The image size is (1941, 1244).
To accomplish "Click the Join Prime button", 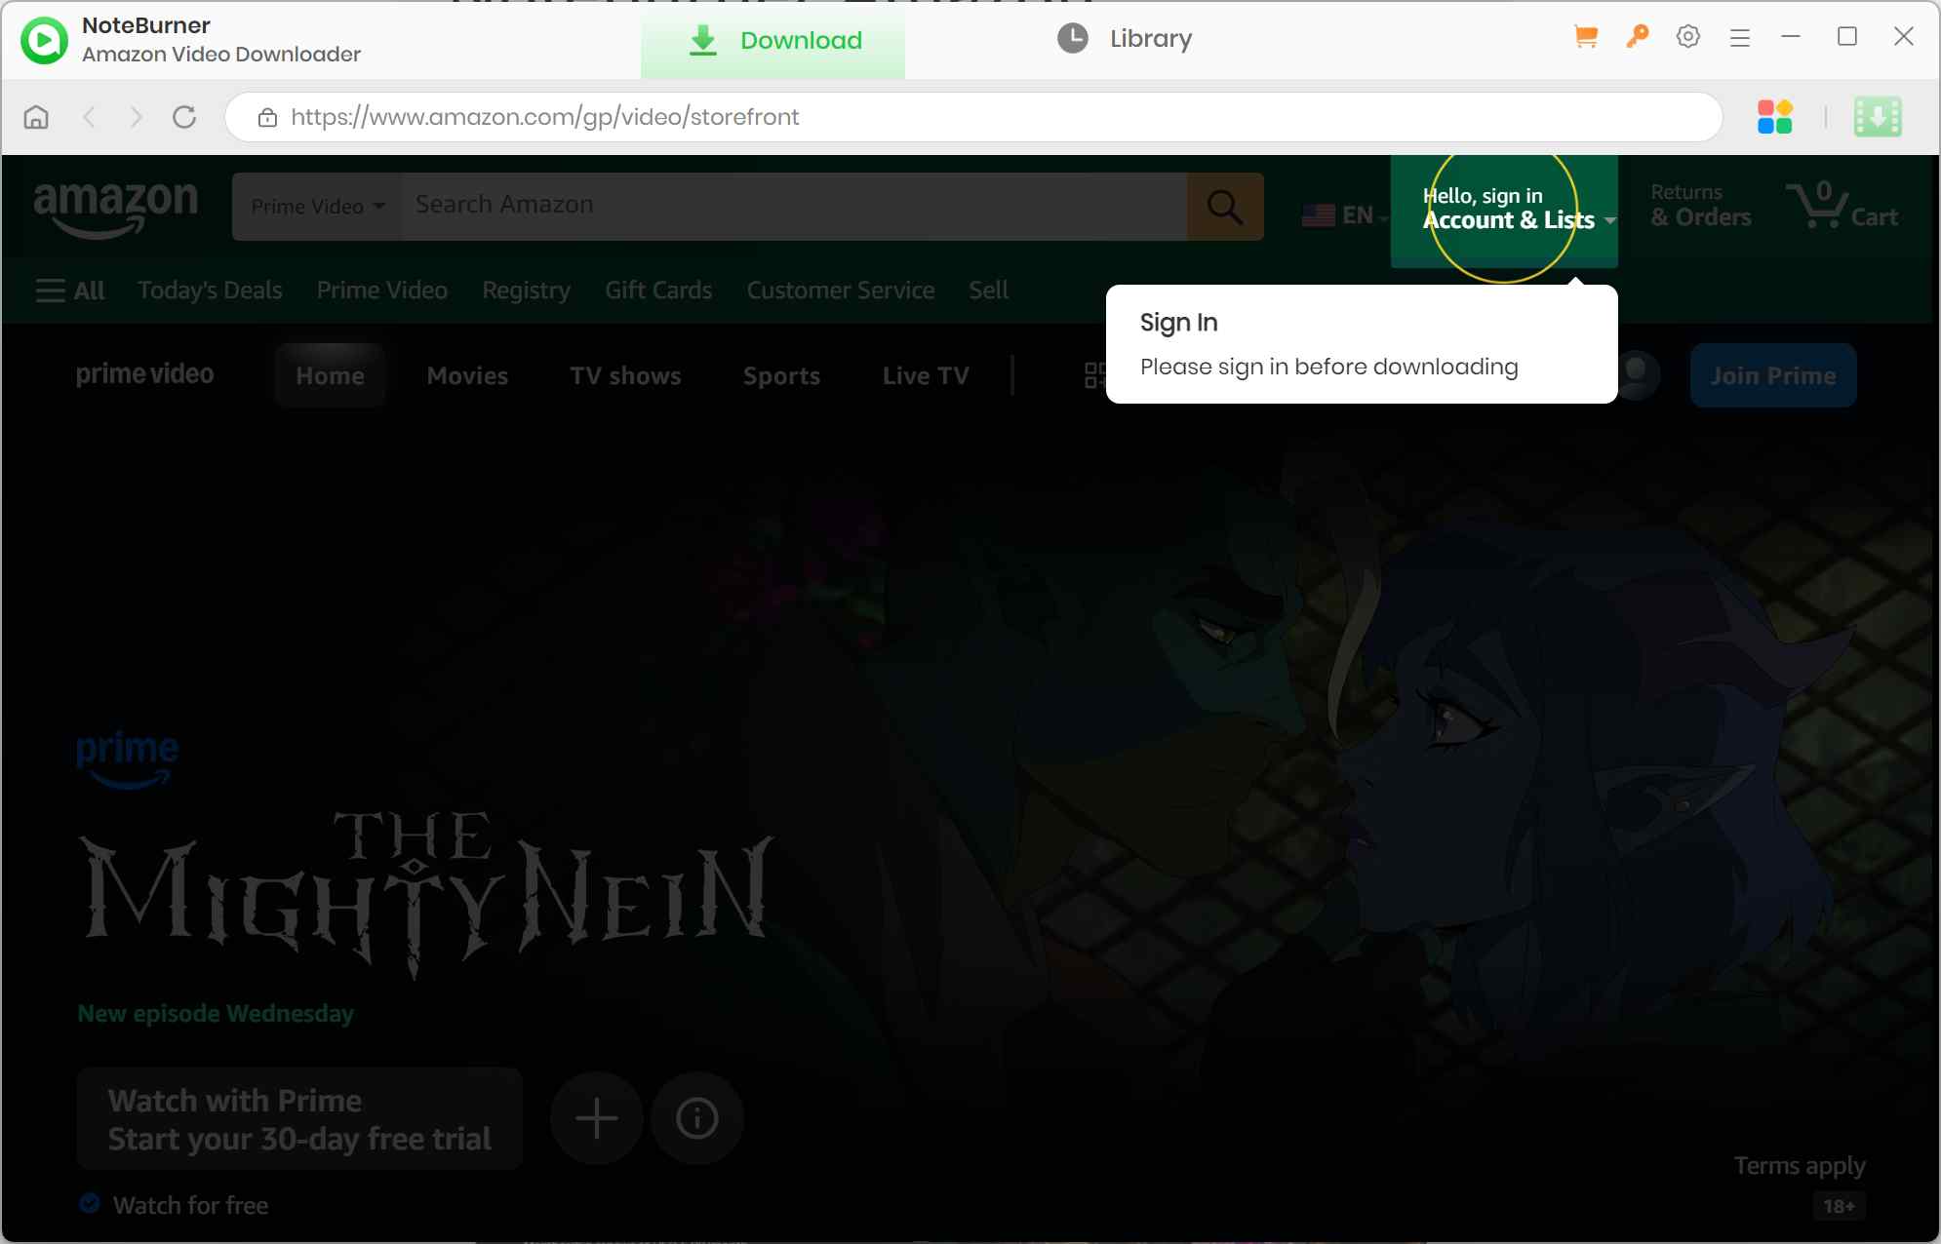I will click(1772, 375).
